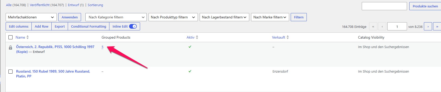Click the Filtern button

[x=299, y=17]
